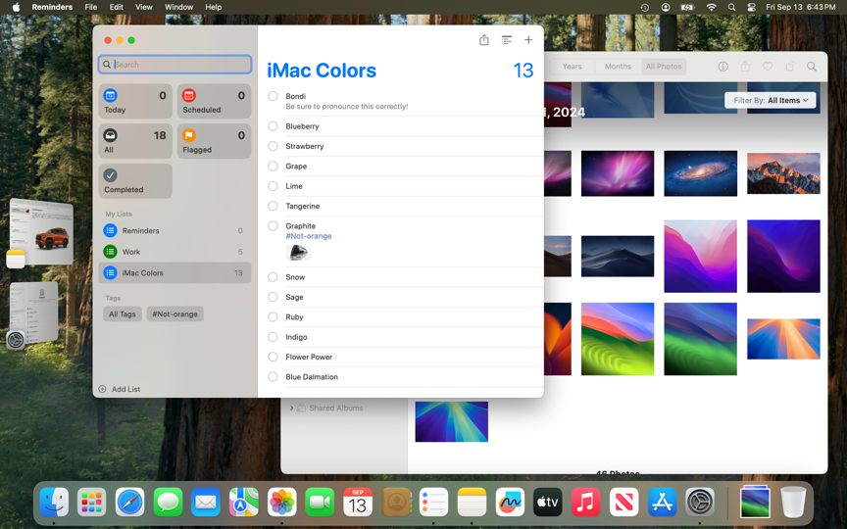Image resolution: width=847 pixels, height=529 pixels.
Task: Click the Share icon in Reminders toolbar
Action: coord(484,40)
